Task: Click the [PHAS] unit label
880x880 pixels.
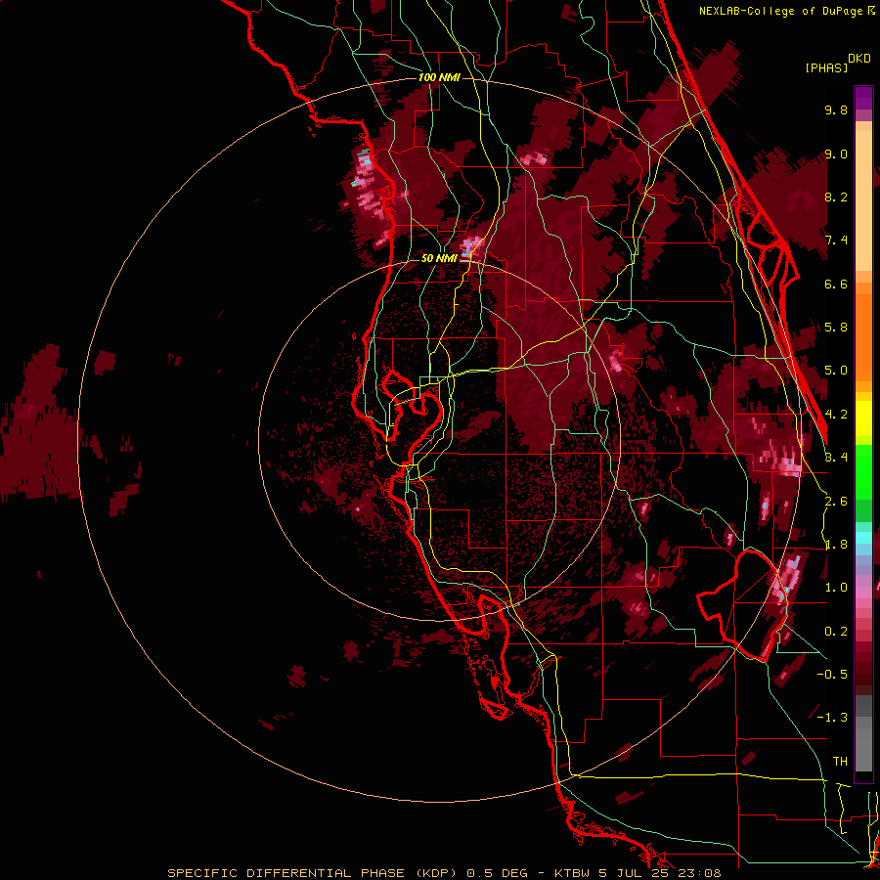Action: click(x=826, y=68)
